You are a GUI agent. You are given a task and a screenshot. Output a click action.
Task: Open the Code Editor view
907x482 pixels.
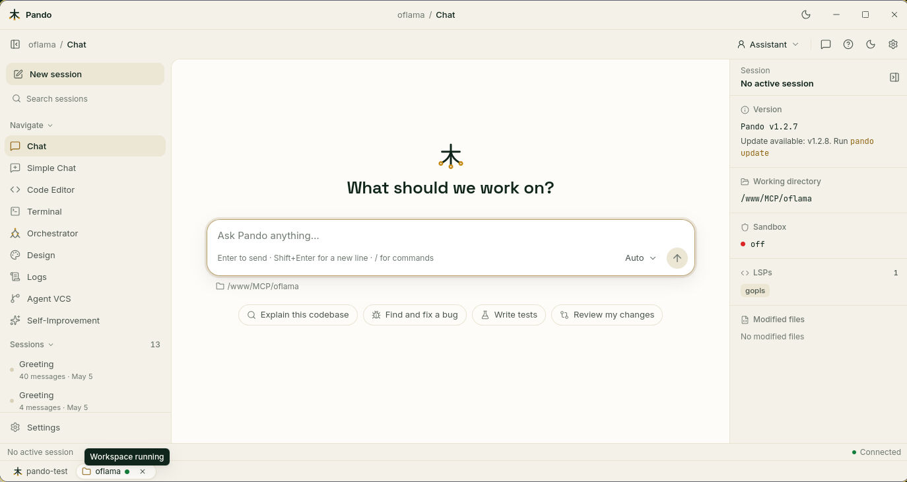tap(85, 189)
